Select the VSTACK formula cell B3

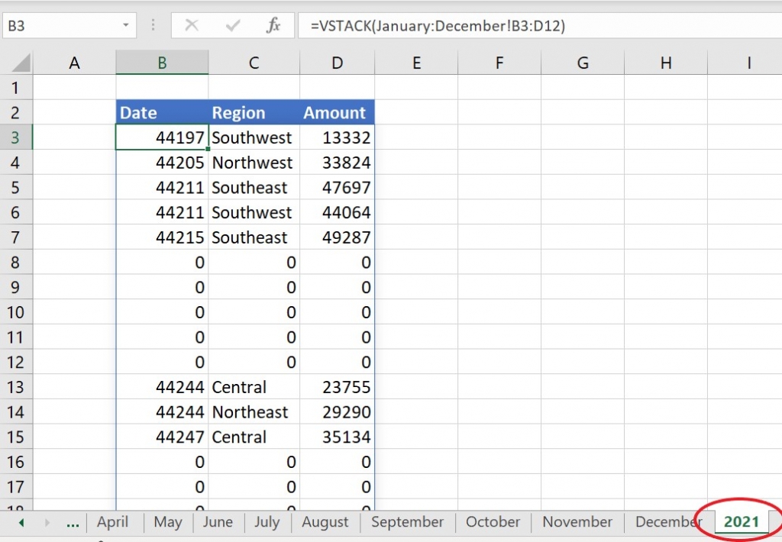coord(161,137)
